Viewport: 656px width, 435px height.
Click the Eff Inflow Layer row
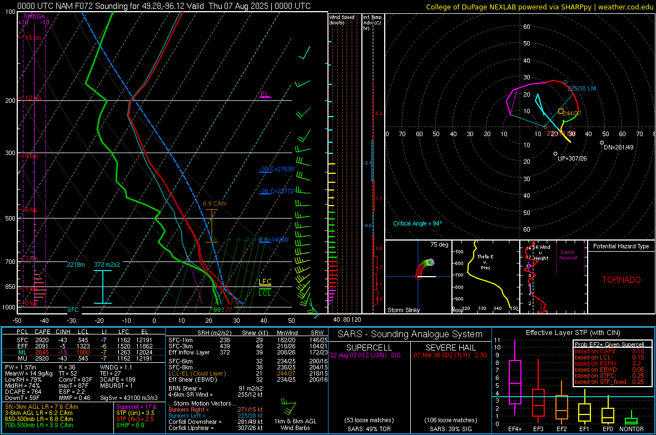(x=248, y=352)
